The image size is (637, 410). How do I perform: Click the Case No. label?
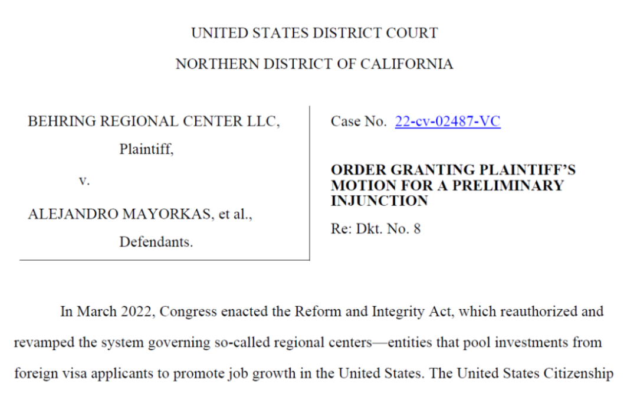(359, 121)
